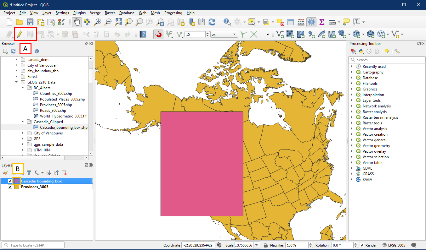This screenshot has width=426, height=250.
Task: Click the EPSG:3005 projection button
Action: coord(394,245)
